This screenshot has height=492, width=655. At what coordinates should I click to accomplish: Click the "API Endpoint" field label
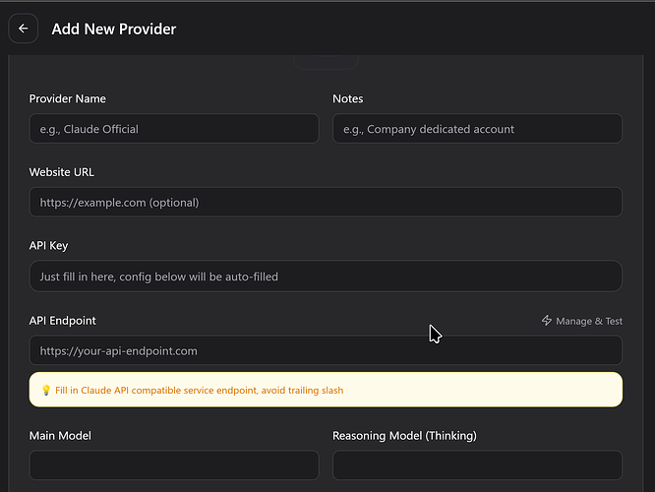63,321
